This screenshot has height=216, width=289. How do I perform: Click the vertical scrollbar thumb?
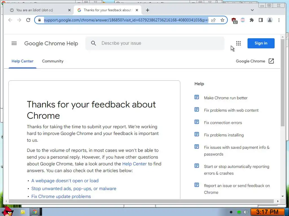[283, 83]
